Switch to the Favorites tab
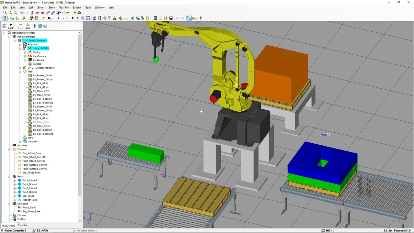 point(22,225)
